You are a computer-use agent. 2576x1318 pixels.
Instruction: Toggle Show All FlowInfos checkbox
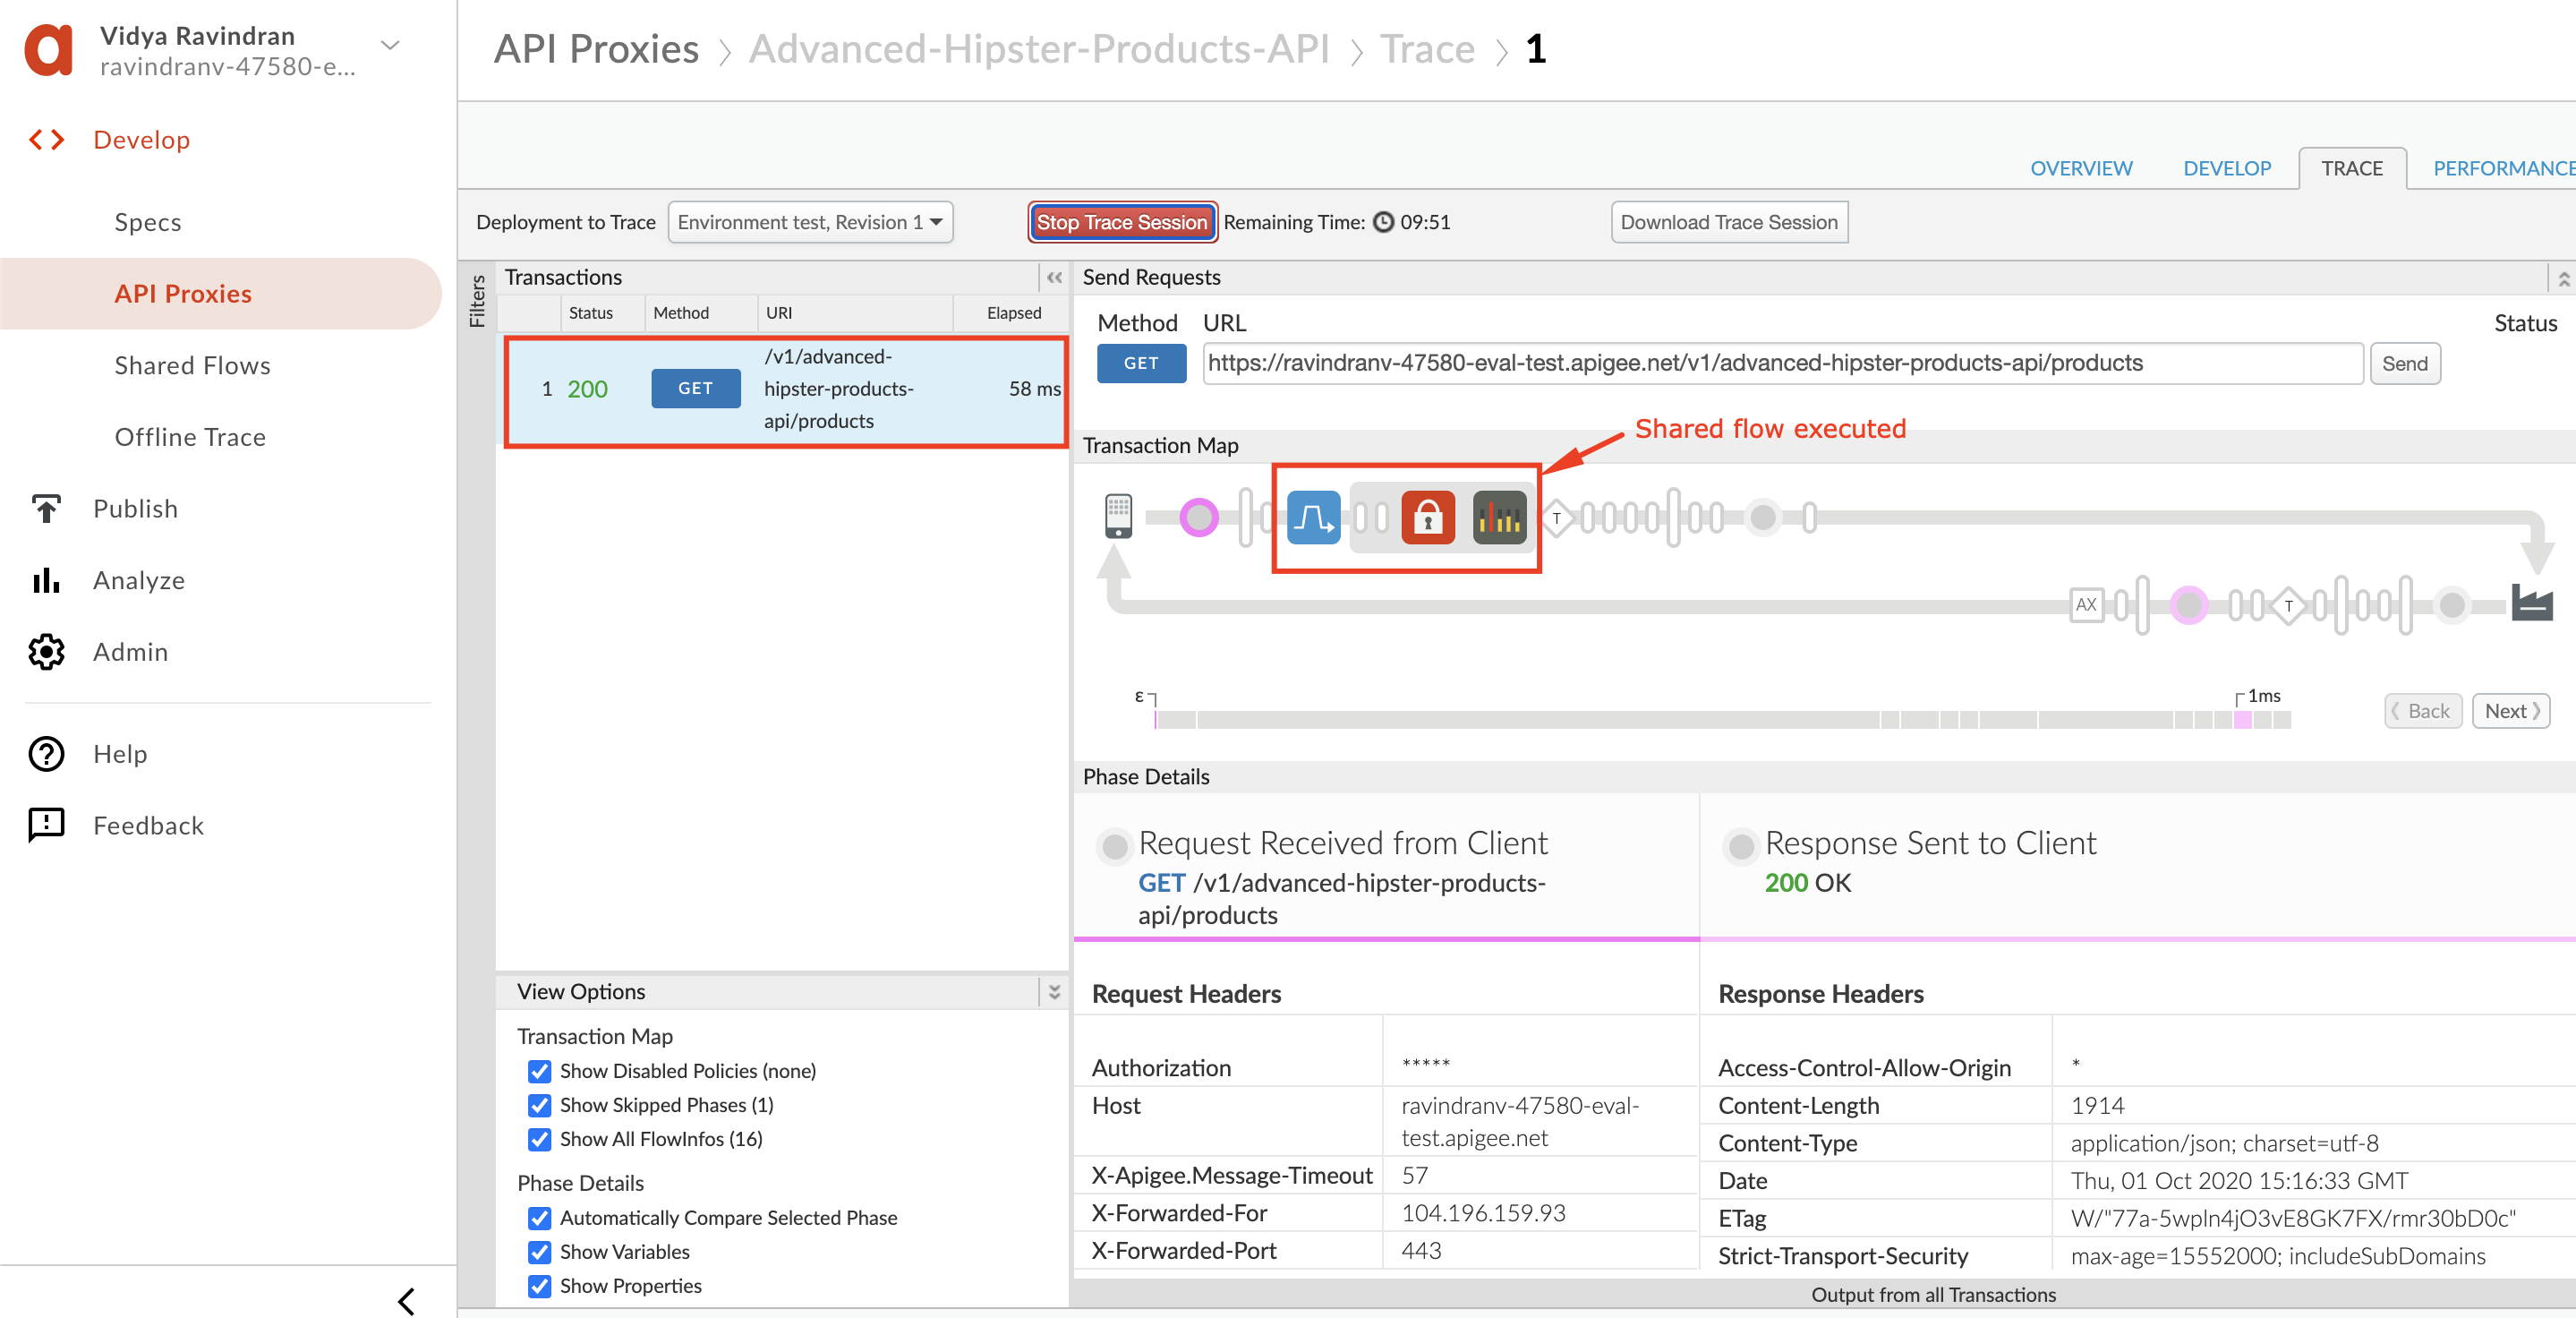[x=539, y=1139]
